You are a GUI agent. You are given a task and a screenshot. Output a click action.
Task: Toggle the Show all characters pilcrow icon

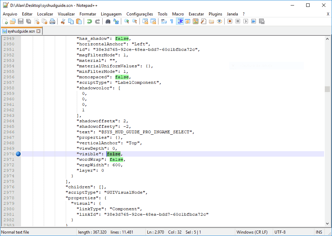(x=172, y=21)
